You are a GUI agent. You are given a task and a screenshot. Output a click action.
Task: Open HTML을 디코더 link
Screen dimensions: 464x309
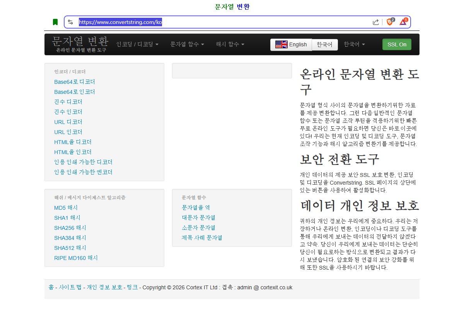[x=73, y=142]
